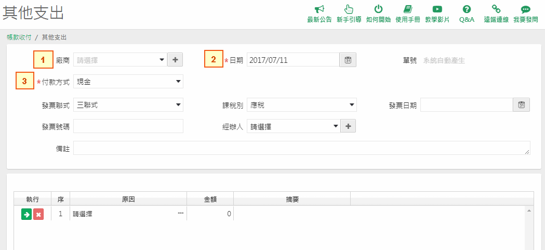Select the 原因 請選擇 cell in row 1
This screenshot has width=545, height=250.
click(x=128, y=214)
